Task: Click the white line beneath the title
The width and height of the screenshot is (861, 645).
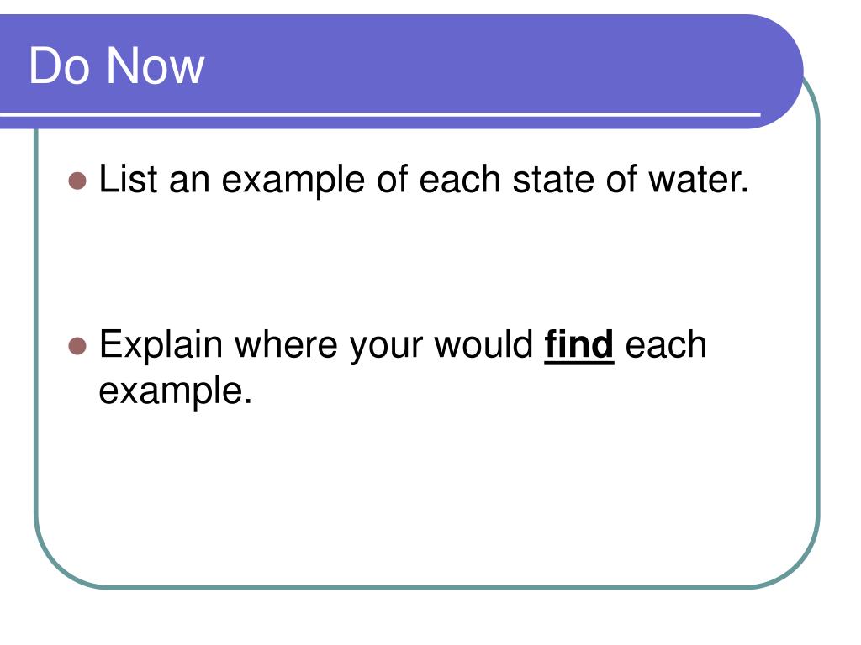Action: 380,114
